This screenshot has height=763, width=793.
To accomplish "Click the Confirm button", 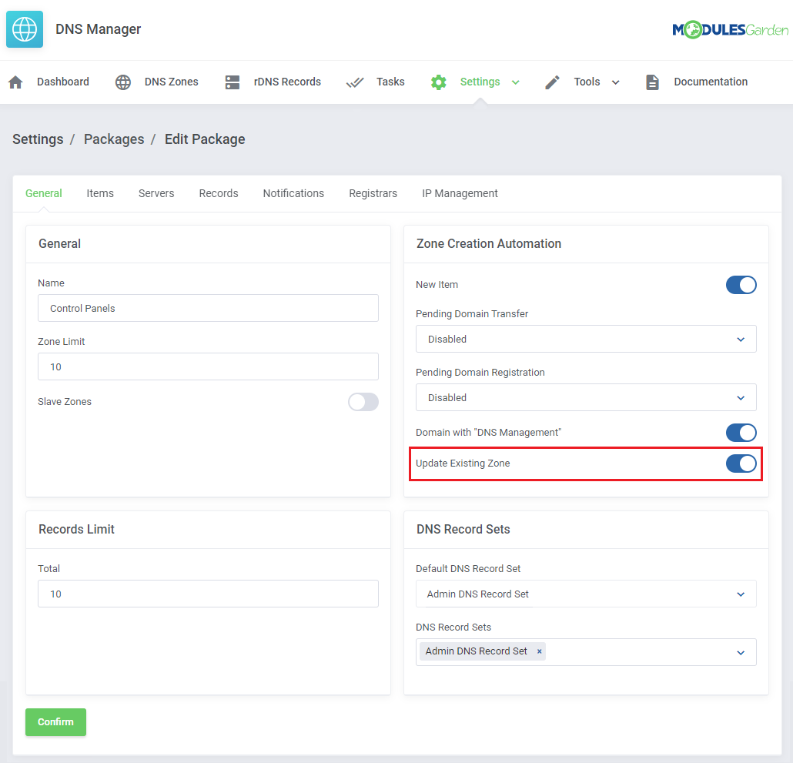I will [x=55, y=722].
